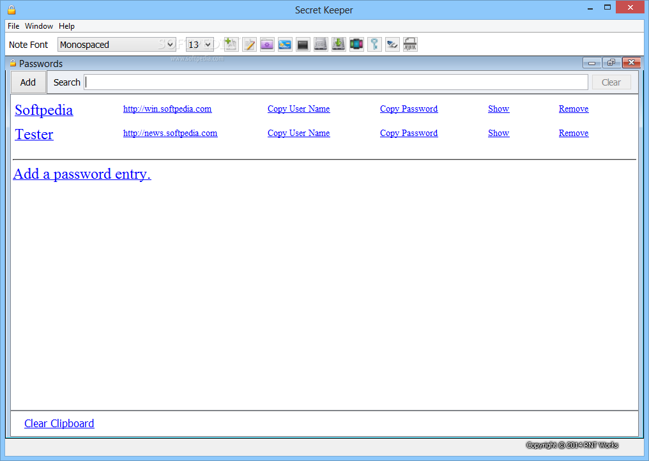649x461 pixels.
Task: Open the Monospaced note font dropdown
Action: tap(117, 44)
